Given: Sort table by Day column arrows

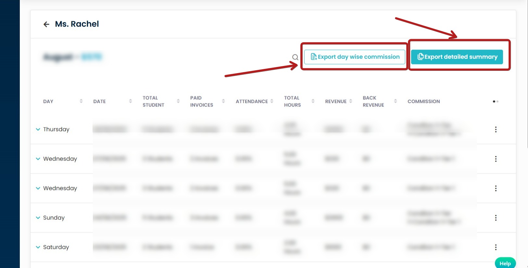Looking at the screenshot, I should [81, 101].
